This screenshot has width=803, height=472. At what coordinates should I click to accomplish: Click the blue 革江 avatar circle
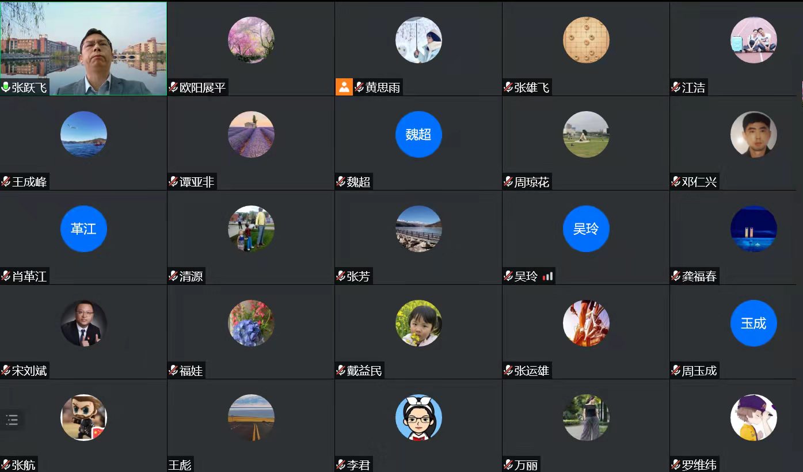[x=83, y=229]
